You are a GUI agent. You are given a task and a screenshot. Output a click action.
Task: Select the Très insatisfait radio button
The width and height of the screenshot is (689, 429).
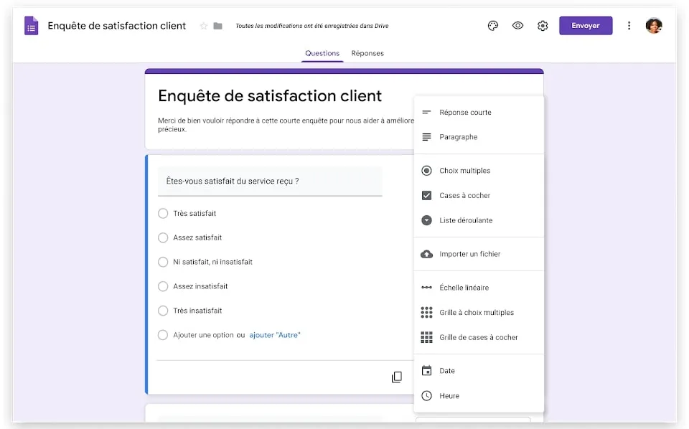click(x=163, y=311)
